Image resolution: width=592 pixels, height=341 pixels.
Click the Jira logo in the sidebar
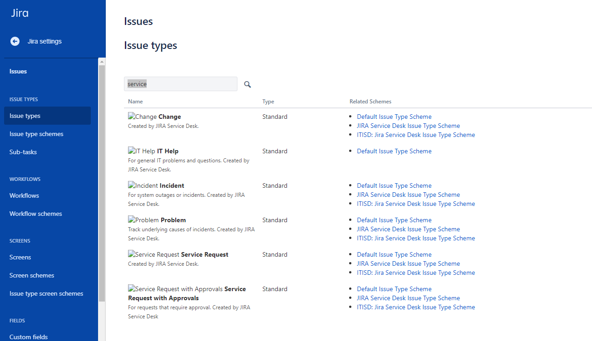[x=20, y=13]
